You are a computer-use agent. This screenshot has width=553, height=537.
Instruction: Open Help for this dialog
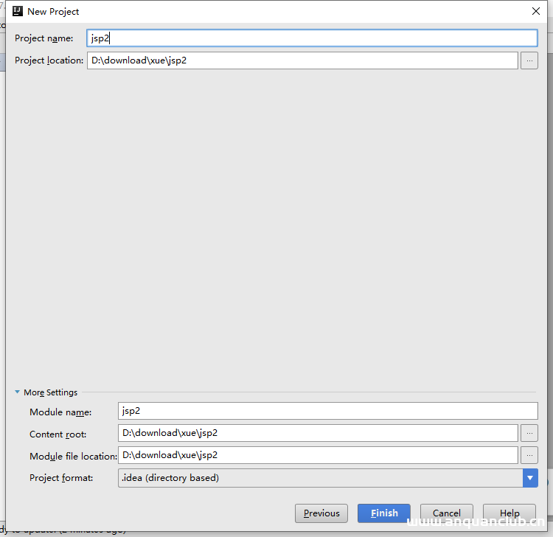pos(509,513)
